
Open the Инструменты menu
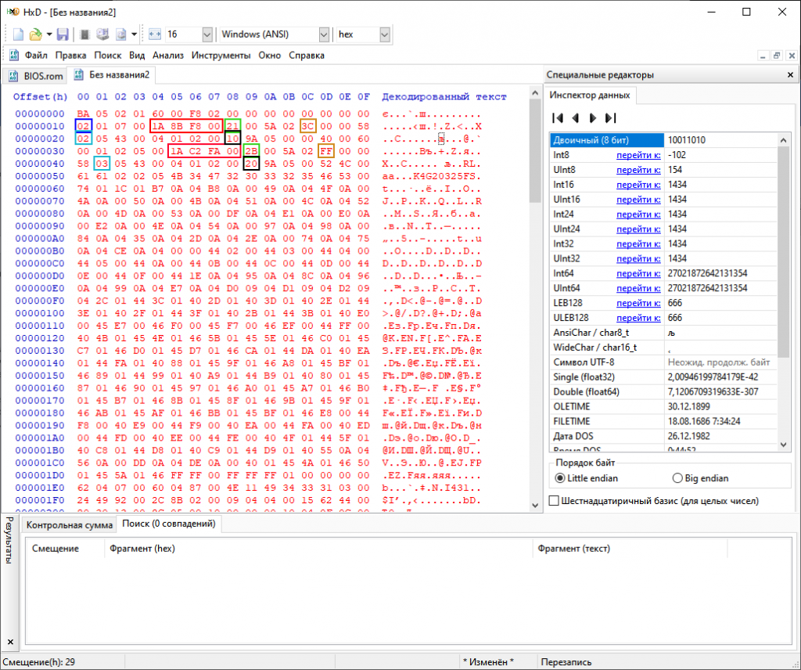[x=221, y=56]
